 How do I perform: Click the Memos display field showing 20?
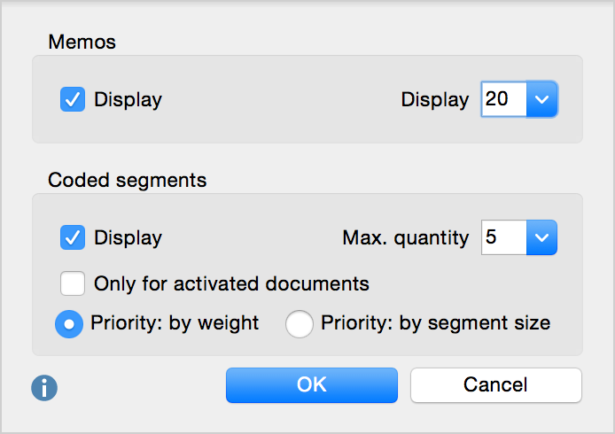pos(502,99)
